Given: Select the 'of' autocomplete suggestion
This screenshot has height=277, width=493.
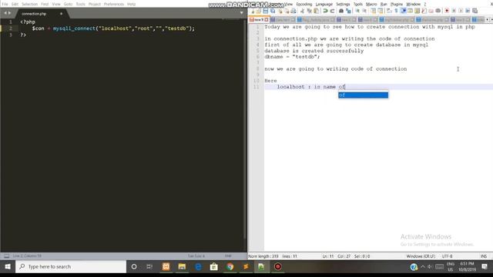Looking at the screenshot, I should click(x=363, y=95).
